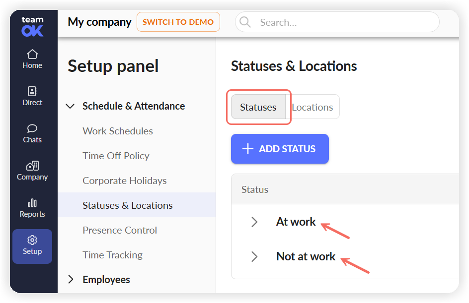Screen dimensions: 469x303
Task: Switch to the Statuses tab
Action: click(x=258, y=107)
